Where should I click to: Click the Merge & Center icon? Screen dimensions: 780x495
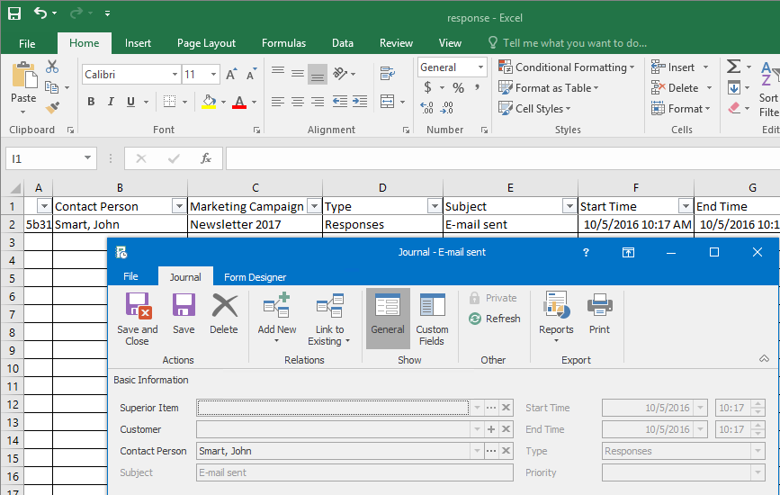pyautogui.click(x=388, y=102)
